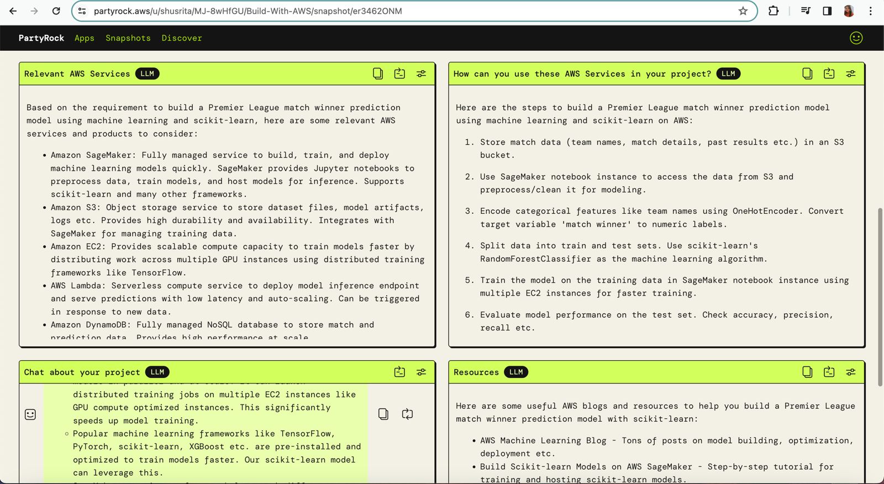Open the Chrome profile avatar
The height and width of the screenshot is (484, 884).
849,11
